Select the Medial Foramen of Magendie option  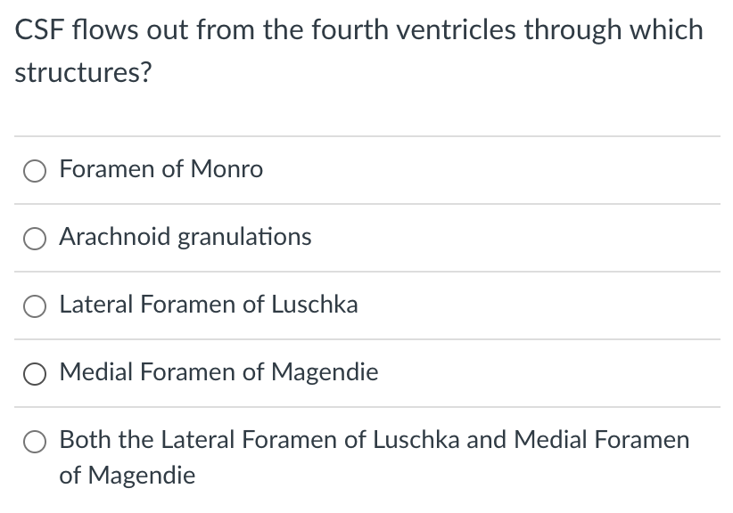point(35,373)
